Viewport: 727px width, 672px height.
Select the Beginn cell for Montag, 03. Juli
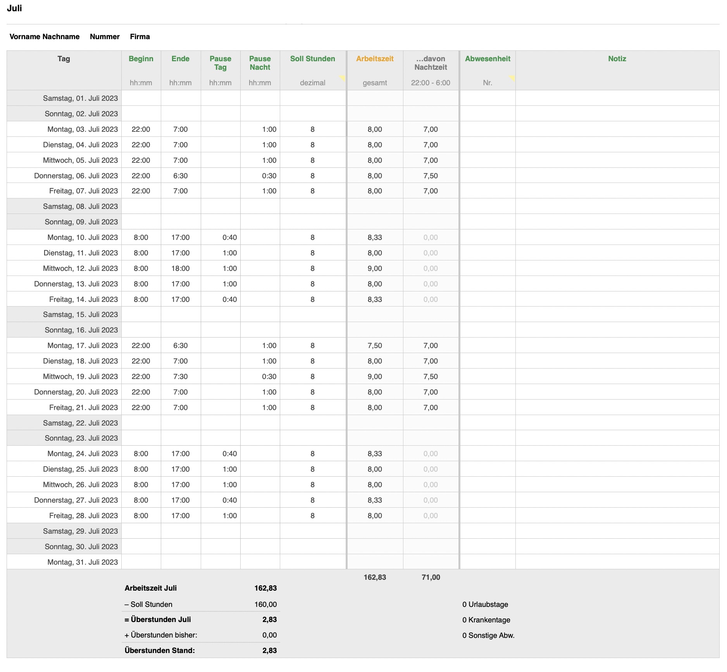[x=141, y=129]
